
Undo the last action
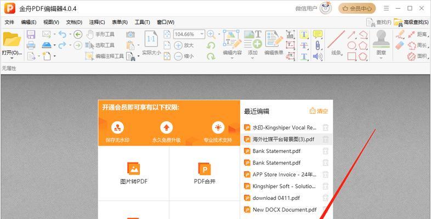pyautogui.click(x=63, y=34)
